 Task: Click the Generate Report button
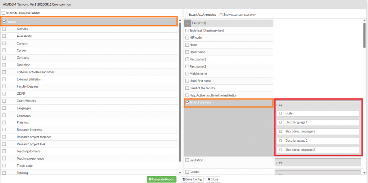[x=161, y=179]
